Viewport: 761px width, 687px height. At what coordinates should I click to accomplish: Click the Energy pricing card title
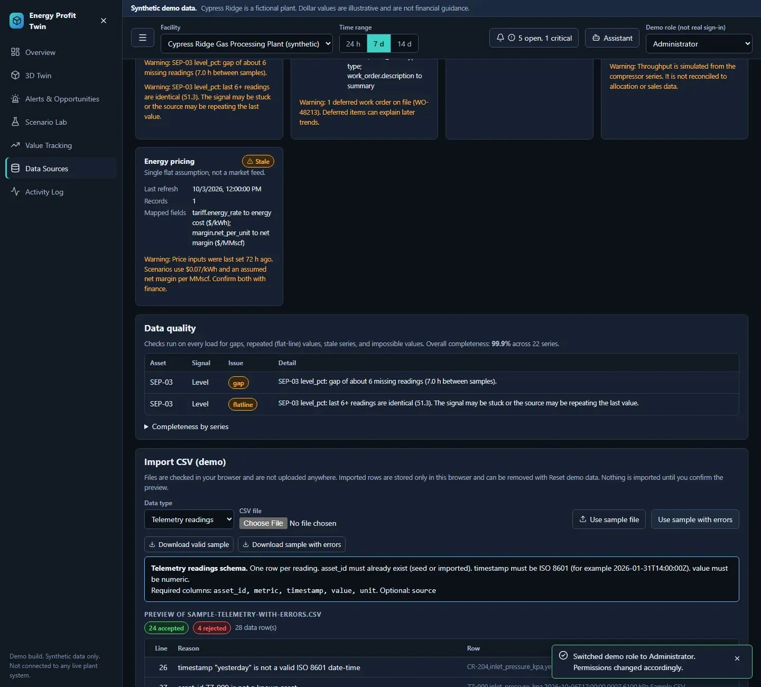pyautogui.click(x=169, y=161)
